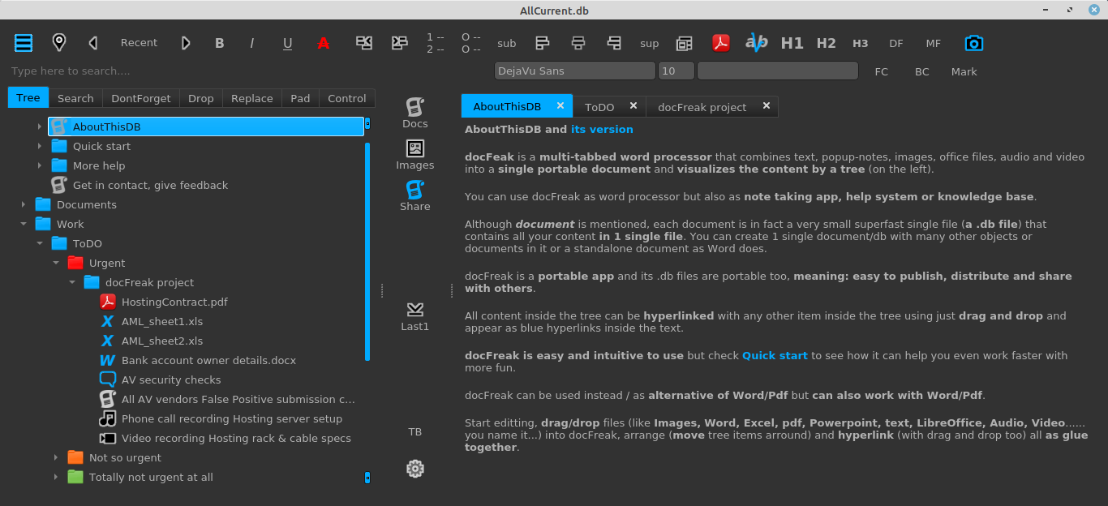Screen dimensions: 1108x506
Task: Close the AboutThisDB document tab
Action: 560,106
